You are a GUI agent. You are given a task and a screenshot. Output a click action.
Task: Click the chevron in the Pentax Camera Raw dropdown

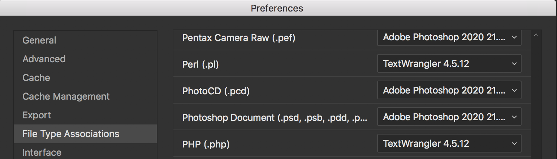pos(514,37)
